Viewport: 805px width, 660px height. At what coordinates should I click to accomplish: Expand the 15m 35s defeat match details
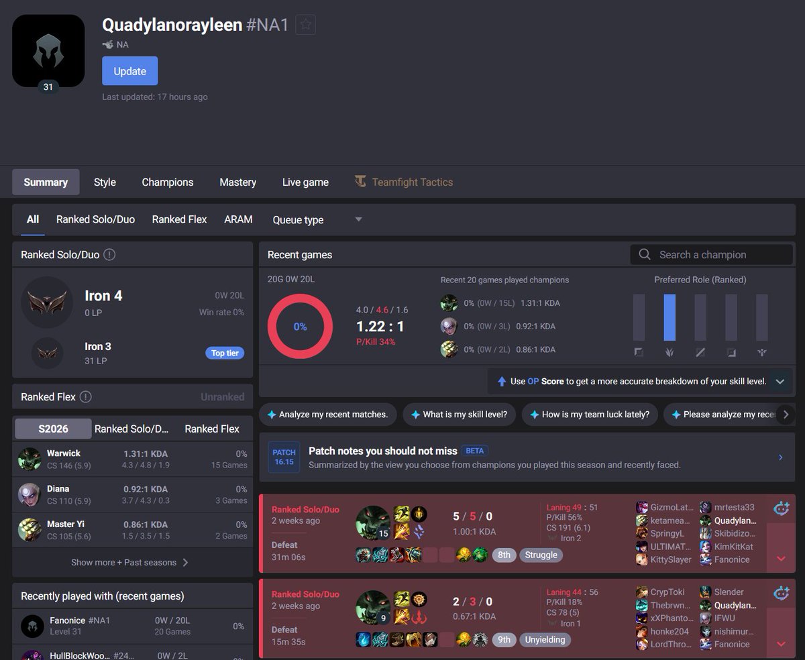(x=781, y=644)
